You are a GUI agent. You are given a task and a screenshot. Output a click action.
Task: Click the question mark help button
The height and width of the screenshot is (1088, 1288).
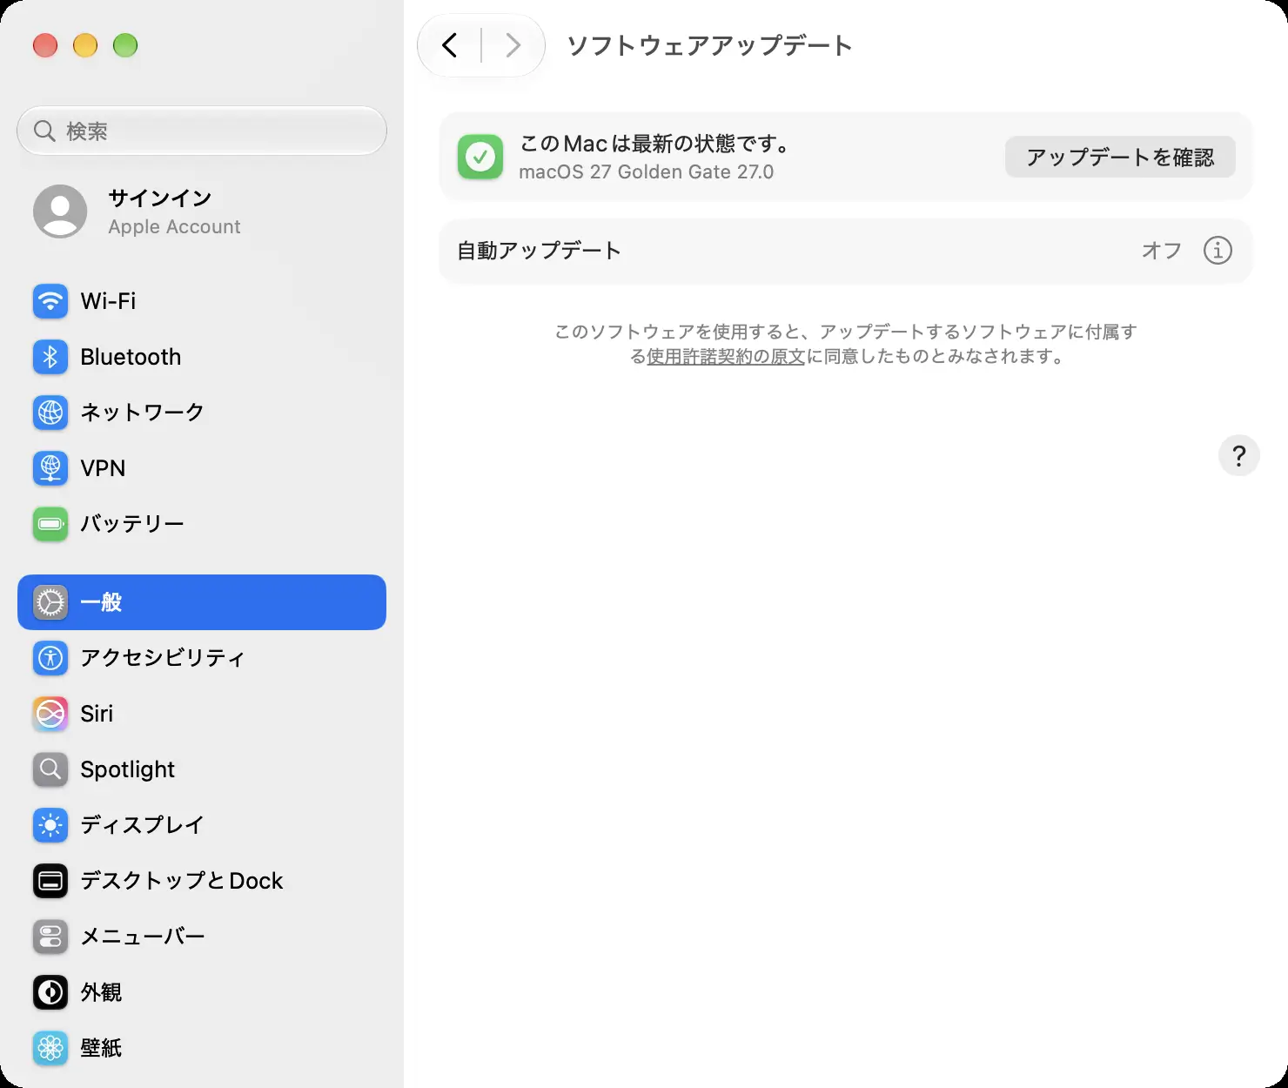coord(1239,455)
